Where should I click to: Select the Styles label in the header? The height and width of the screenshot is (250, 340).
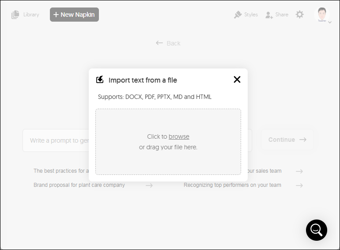click(x=251, y=15)
